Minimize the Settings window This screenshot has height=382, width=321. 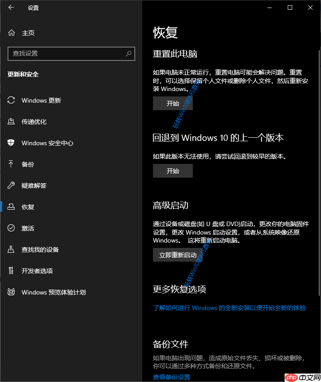coord(270,8)
